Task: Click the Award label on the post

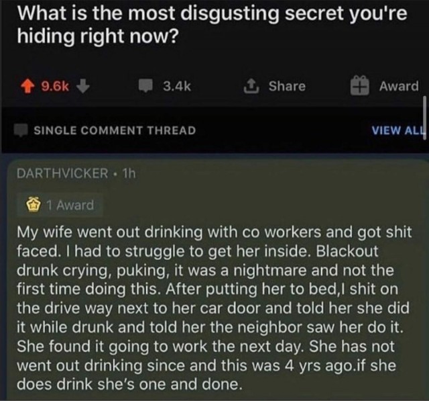Action: [x=399, y=86]
